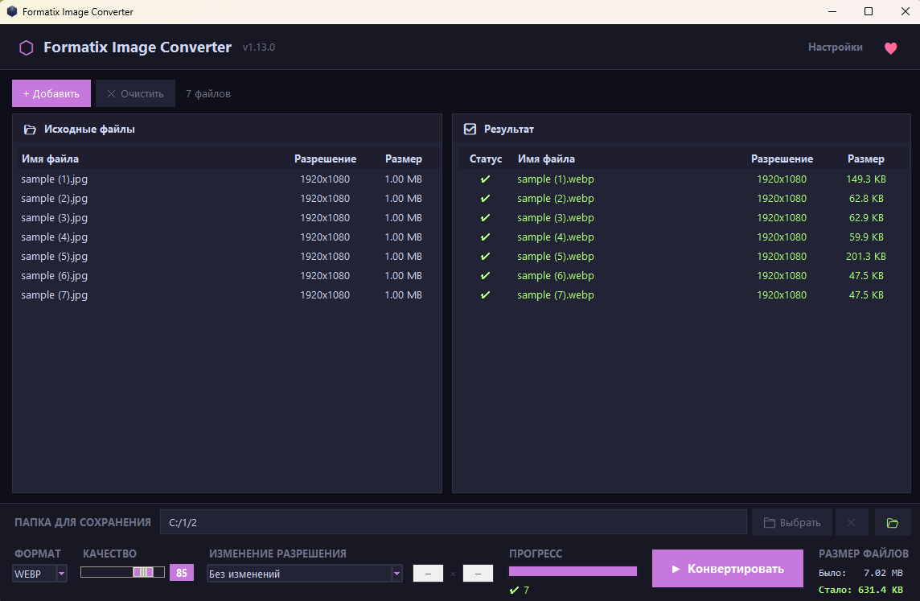This screenshot has width=920, height=601.
Task: Sort results by Разрешение header
Action: (782, 159)
